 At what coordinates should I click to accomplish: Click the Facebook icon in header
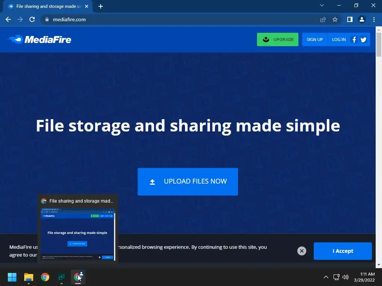(x=354, y=39)
